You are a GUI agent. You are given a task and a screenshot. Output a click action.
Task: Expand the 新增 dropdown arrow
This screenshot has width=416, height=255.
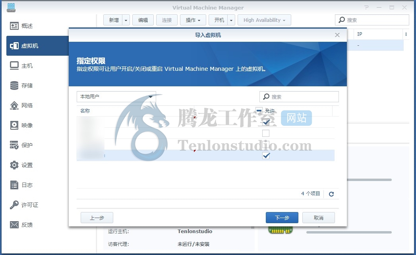(126, 20)
